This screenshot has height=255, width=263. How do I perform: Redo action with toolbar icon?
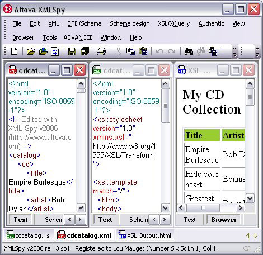[172, 51]
